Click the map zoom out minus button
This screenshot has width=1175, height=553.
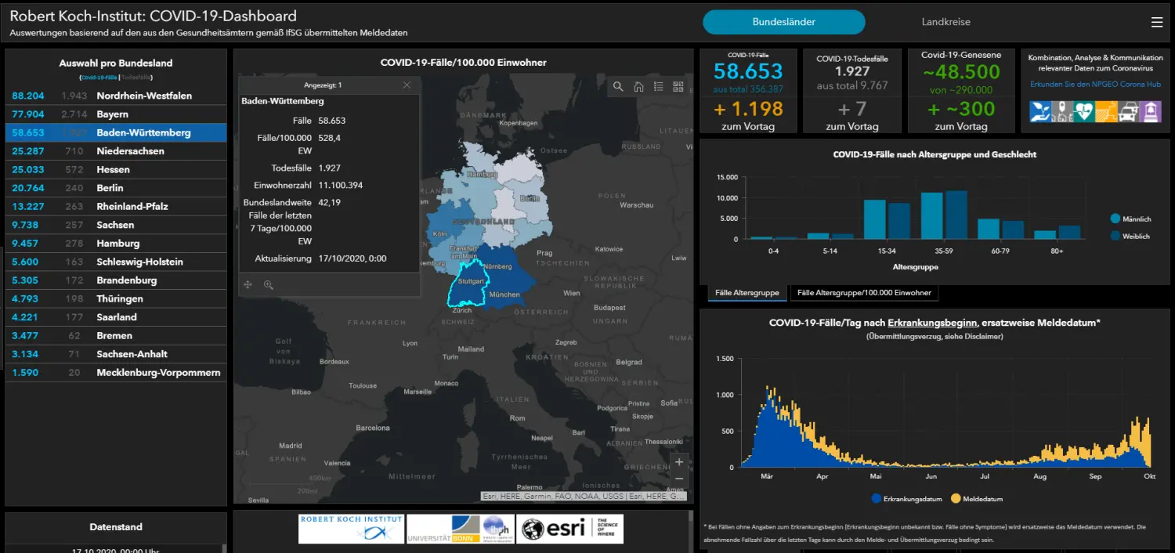679,479
